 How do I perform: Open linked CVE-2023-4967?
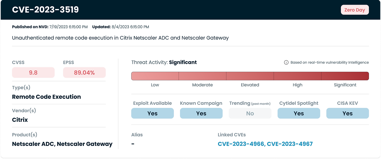click(x=290, y=144)
